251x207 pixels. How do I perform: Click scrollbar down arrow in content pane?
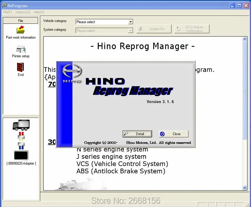click(244, 188)
